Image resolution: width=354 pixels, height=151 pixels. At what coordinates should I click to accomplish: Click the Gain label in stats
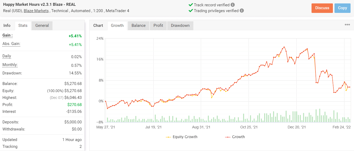click(8, 35)
